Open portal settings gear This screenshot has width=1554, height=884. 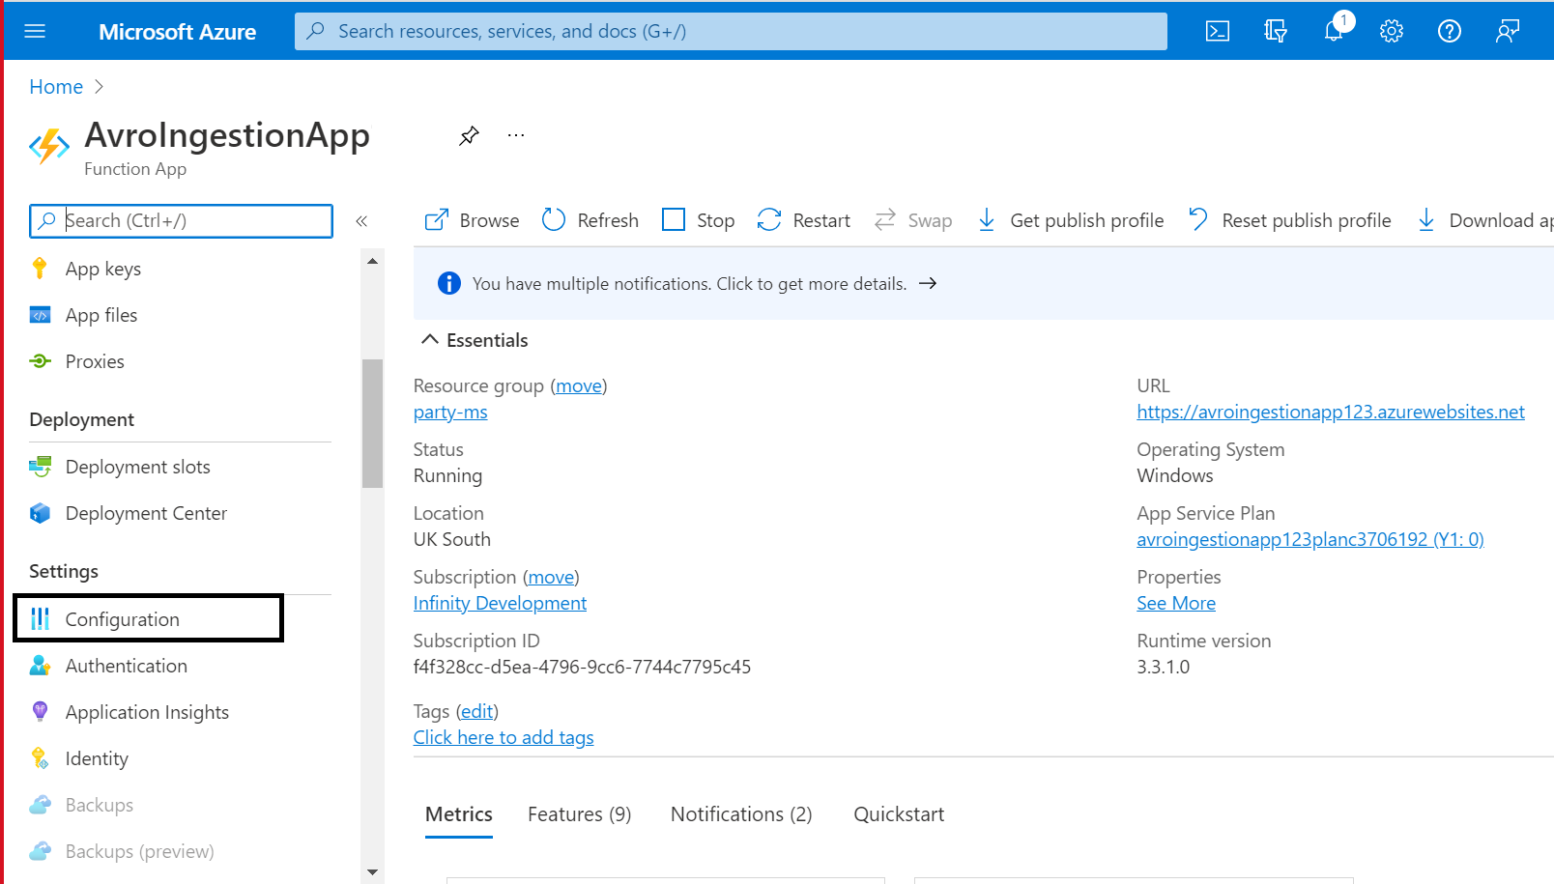pos(1392,31)
